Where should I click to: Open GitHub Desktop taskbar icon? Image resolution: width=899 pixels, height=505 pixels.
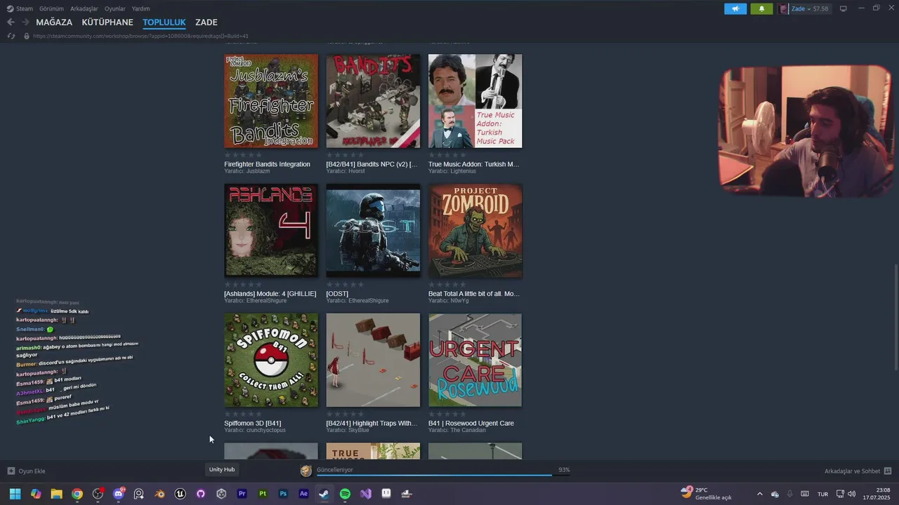(201, 494)
